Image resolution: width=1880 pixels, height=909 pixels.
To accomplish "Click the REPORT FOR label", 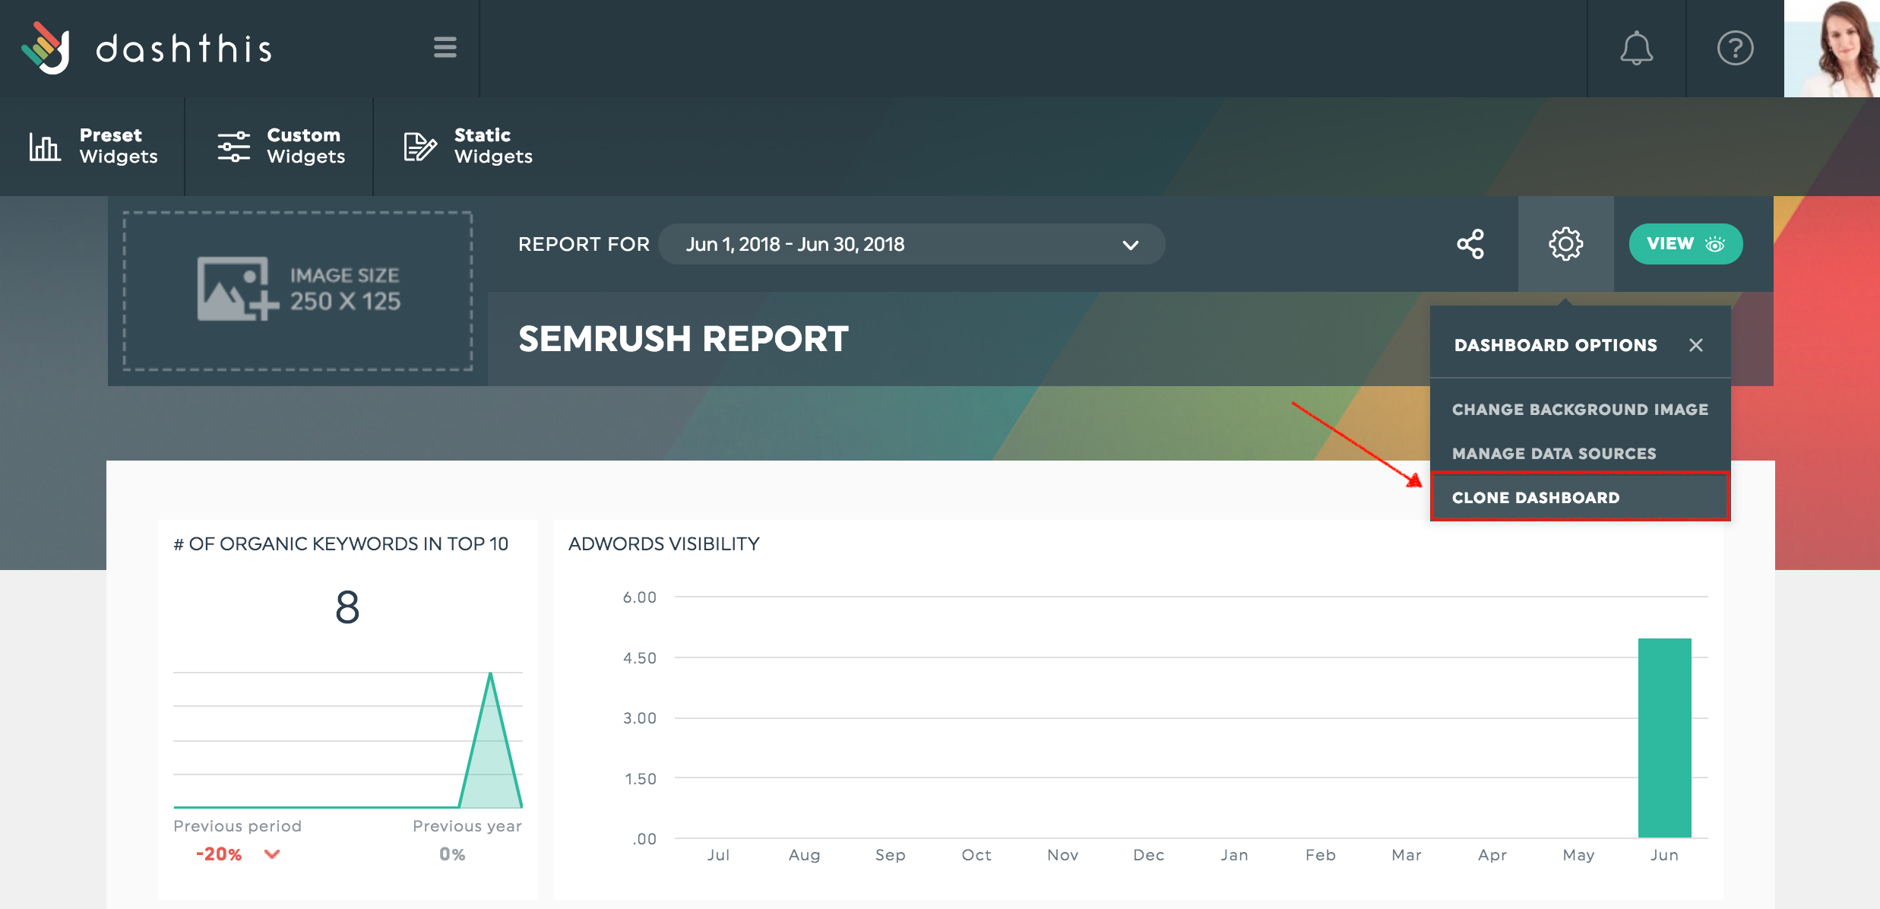I will [584, 244].
